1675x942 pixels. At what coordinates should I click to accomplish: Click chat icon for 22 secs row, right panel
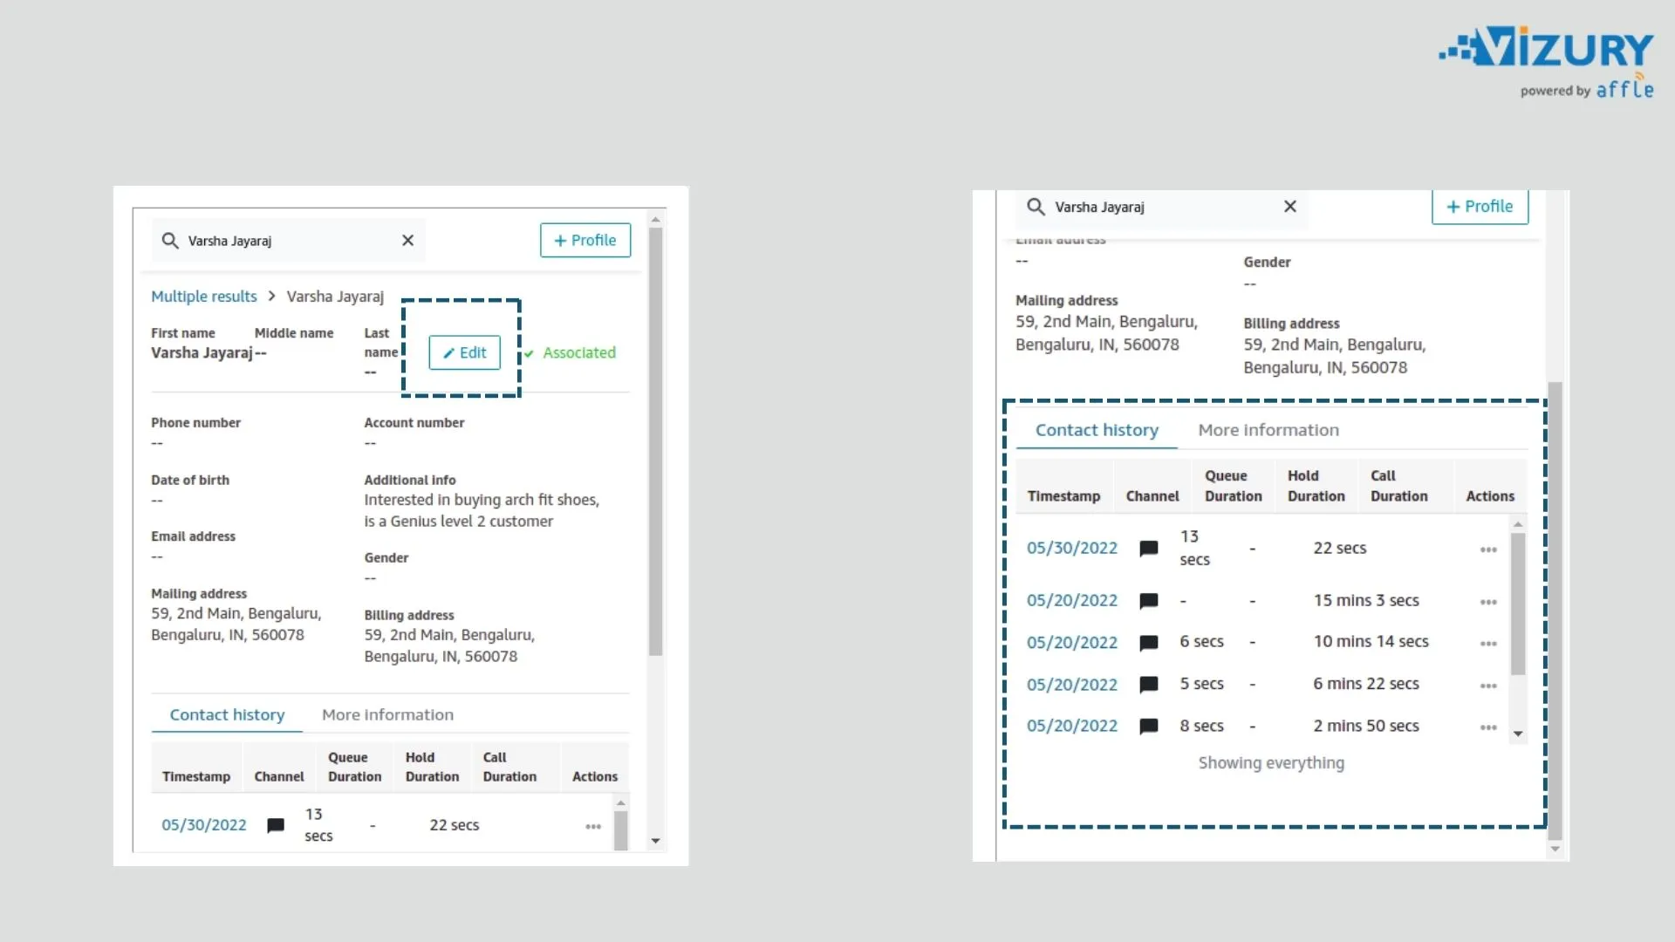coord(1149,549)
